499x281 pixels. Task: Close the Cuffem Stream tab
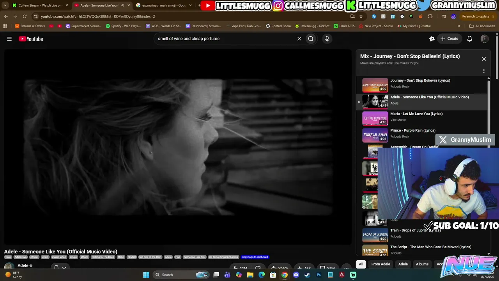[67, 5]
